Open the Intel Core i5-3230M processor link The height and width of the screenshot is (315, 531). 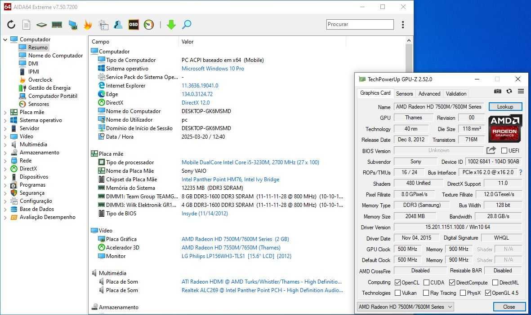250,162
